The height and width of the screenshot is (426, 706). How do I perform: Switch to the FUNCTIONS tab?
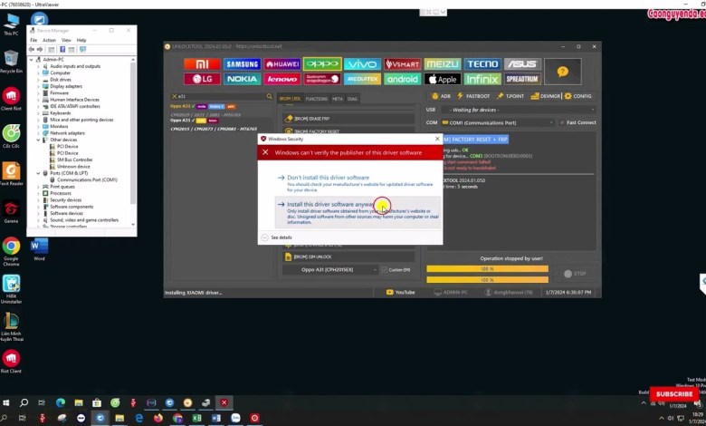[317, 99]
